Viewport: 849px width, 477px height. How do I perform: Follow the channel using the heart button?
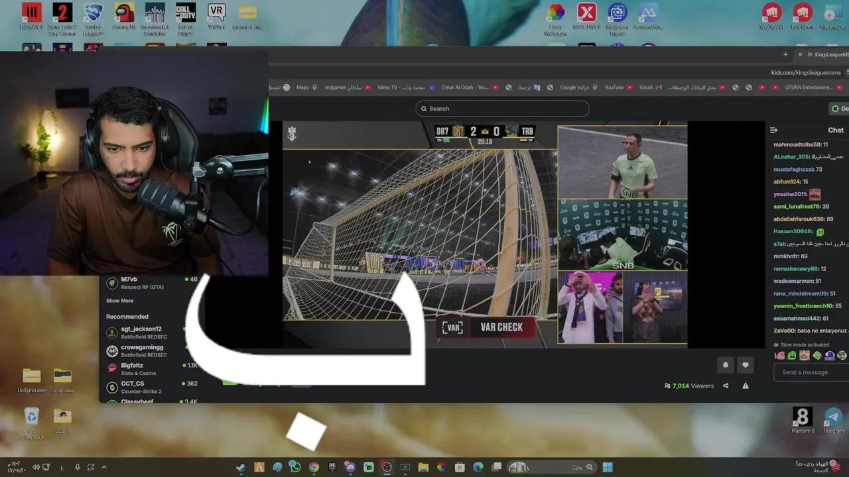745,364
